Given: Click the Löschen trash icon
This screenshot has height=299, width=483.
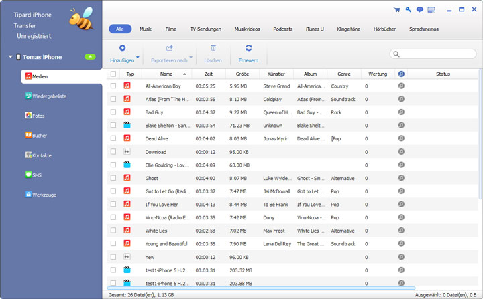Looking at the screenshot, I should pyautogui.click(x=213, y=48).
